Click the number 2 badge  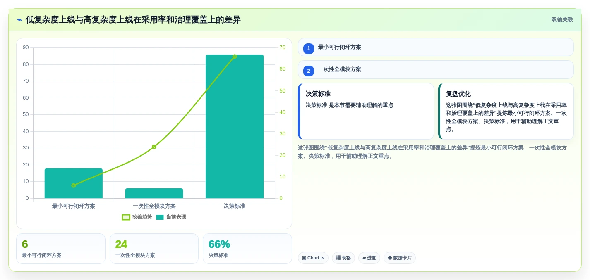coord(309,71)
